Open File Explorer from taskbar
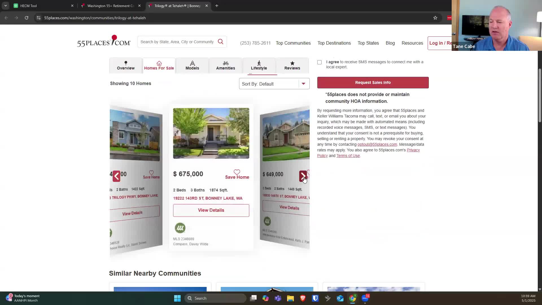 click(290, 298)
